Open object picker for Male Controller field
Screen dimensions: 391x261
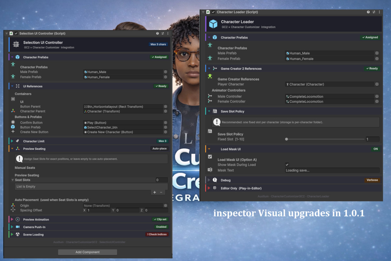point(377,97)
